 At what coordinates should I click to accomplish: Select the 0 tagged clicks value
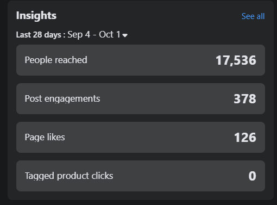(x=253, y=176)
